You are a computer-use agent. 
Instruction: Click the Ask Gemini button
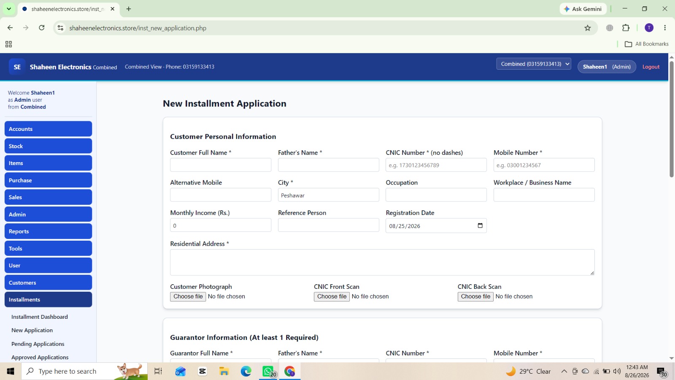point(583,9)
